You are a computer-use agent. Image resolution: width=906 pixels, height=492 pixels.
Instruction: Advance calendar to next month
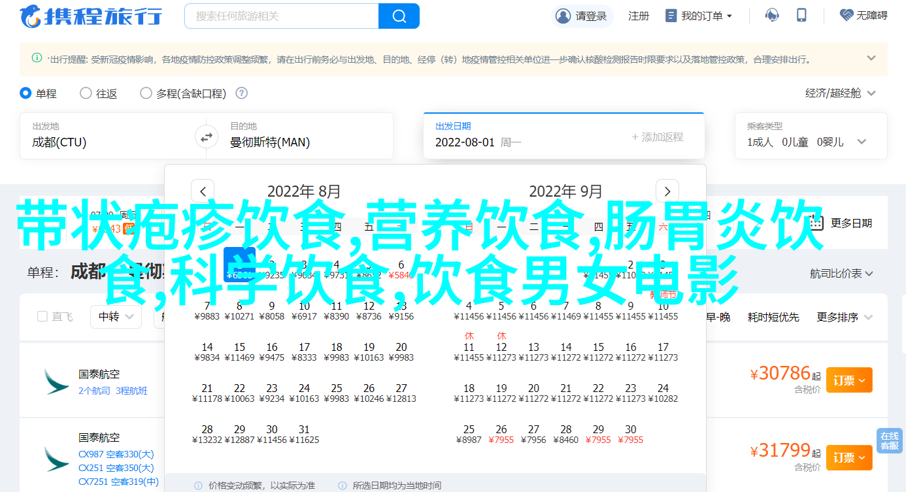pos(667,191)
